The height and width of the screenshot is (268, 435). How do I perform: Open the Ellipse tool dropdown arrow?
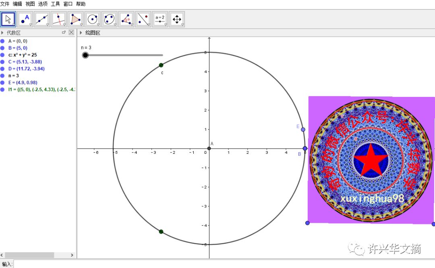pos(115,25)
